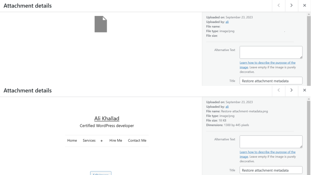This screenshot has width=311, height=175.
Task: Click inside the bottom Alternative Text field
Action: (270, 141)
